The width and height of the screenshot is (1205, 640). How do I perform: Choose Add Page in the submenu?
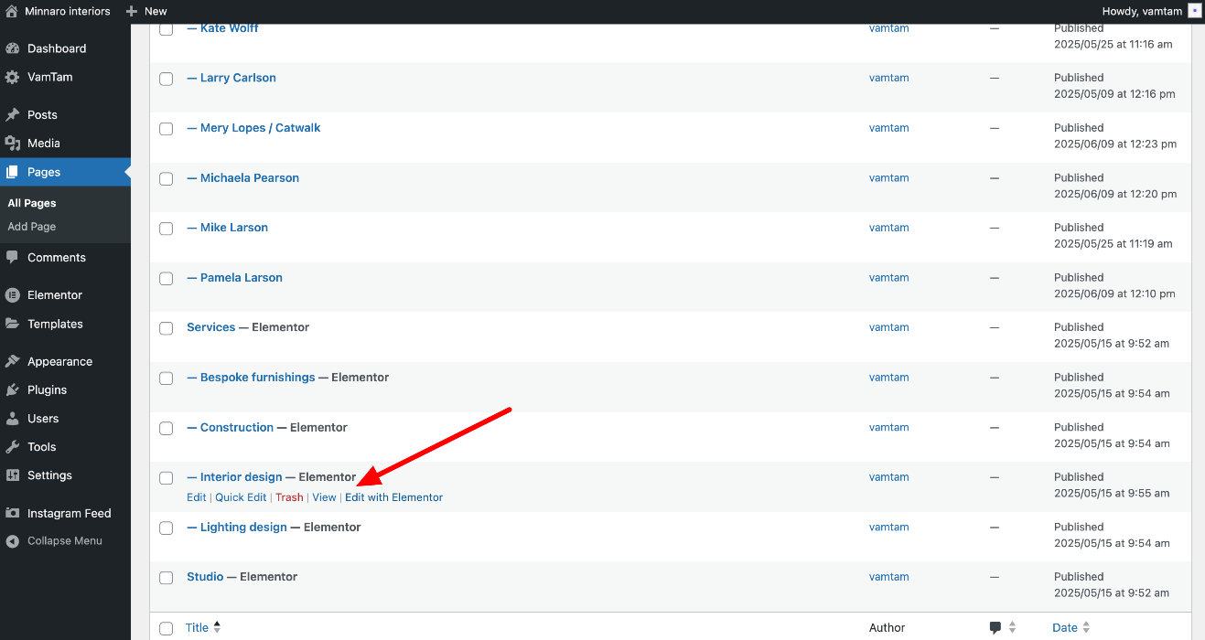click(32, 227)
